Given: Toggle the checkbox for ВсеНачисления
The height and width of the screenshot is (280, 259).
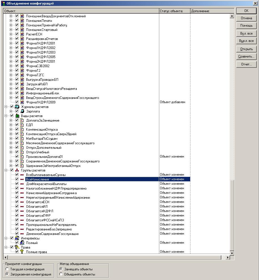Looking at the screenshot, I should [x=17, y=179].
